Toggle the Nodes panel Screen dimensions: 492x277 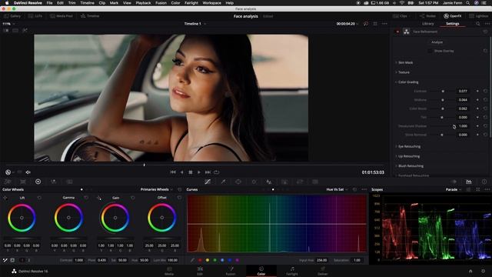tap(427, 16)
